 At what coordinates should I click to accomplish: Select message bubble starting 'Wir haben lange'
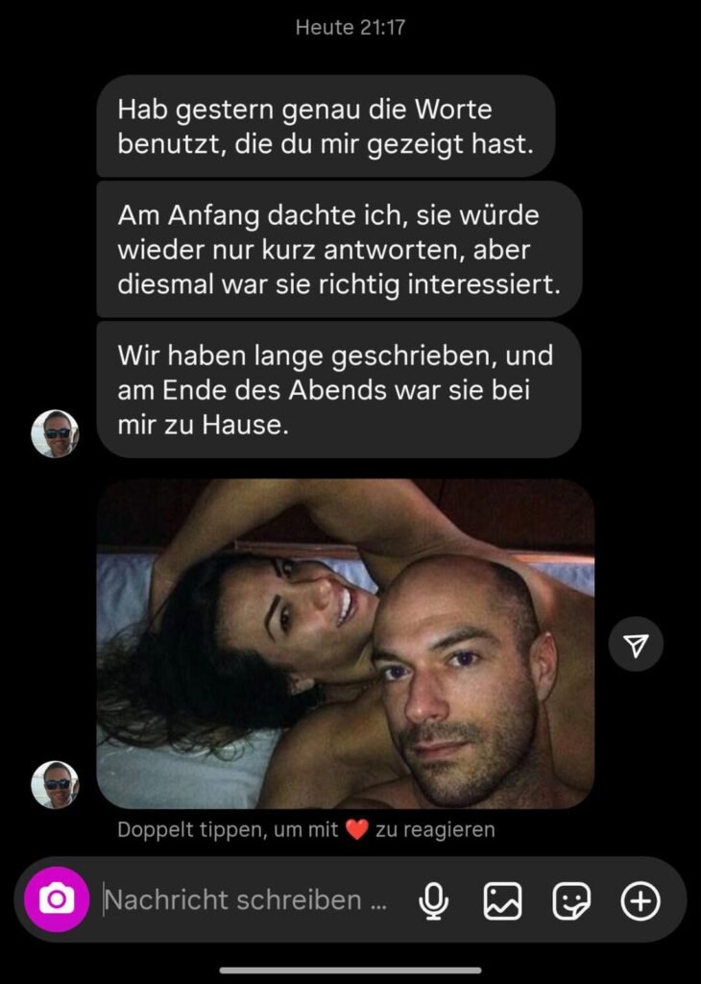339,390
